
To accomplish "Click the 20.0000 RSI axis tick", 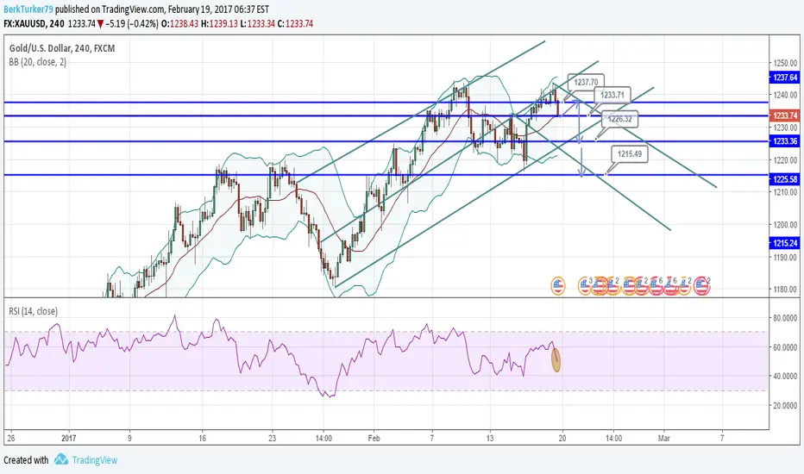I will point(785,405).
